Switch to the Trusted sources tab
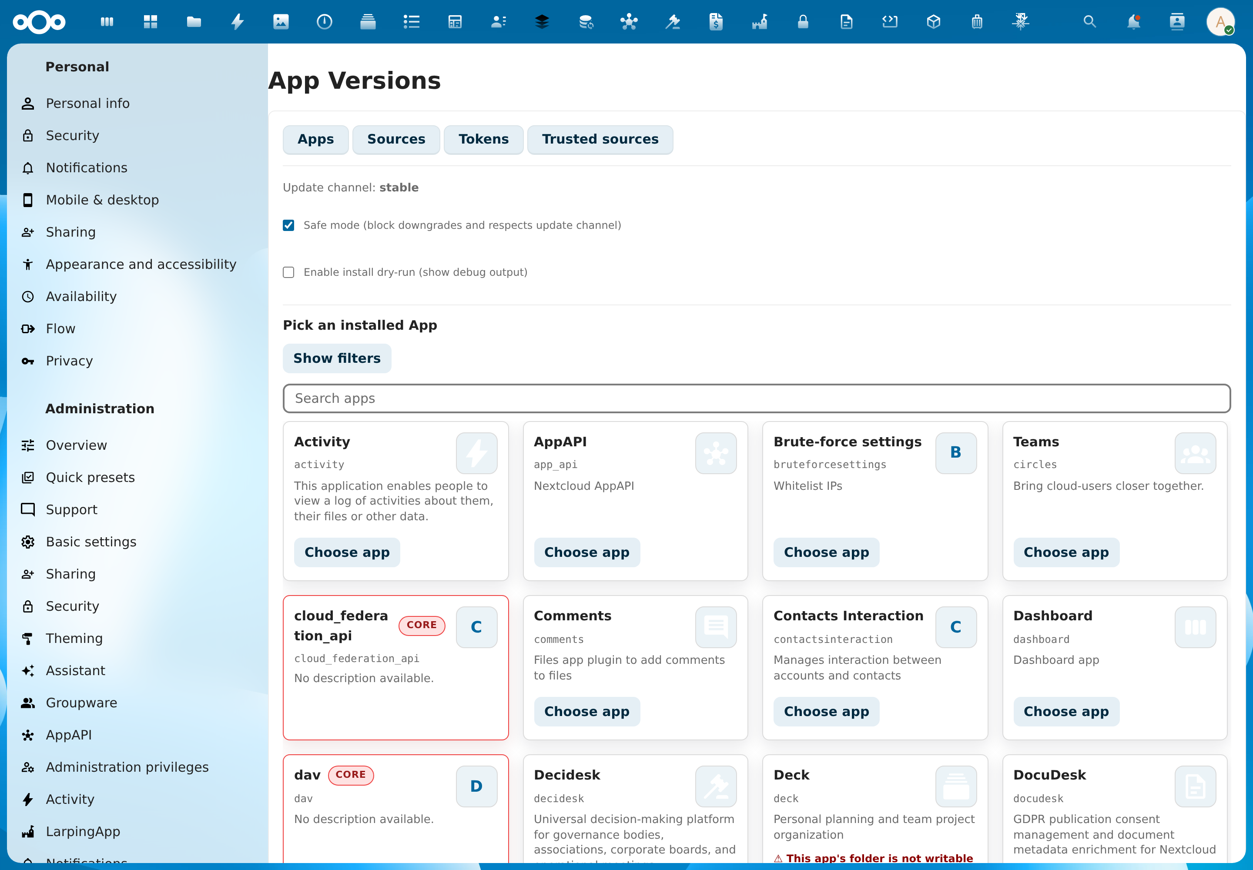The height and width of the screenshot is (870, 1253). click(x=600, y=140)
